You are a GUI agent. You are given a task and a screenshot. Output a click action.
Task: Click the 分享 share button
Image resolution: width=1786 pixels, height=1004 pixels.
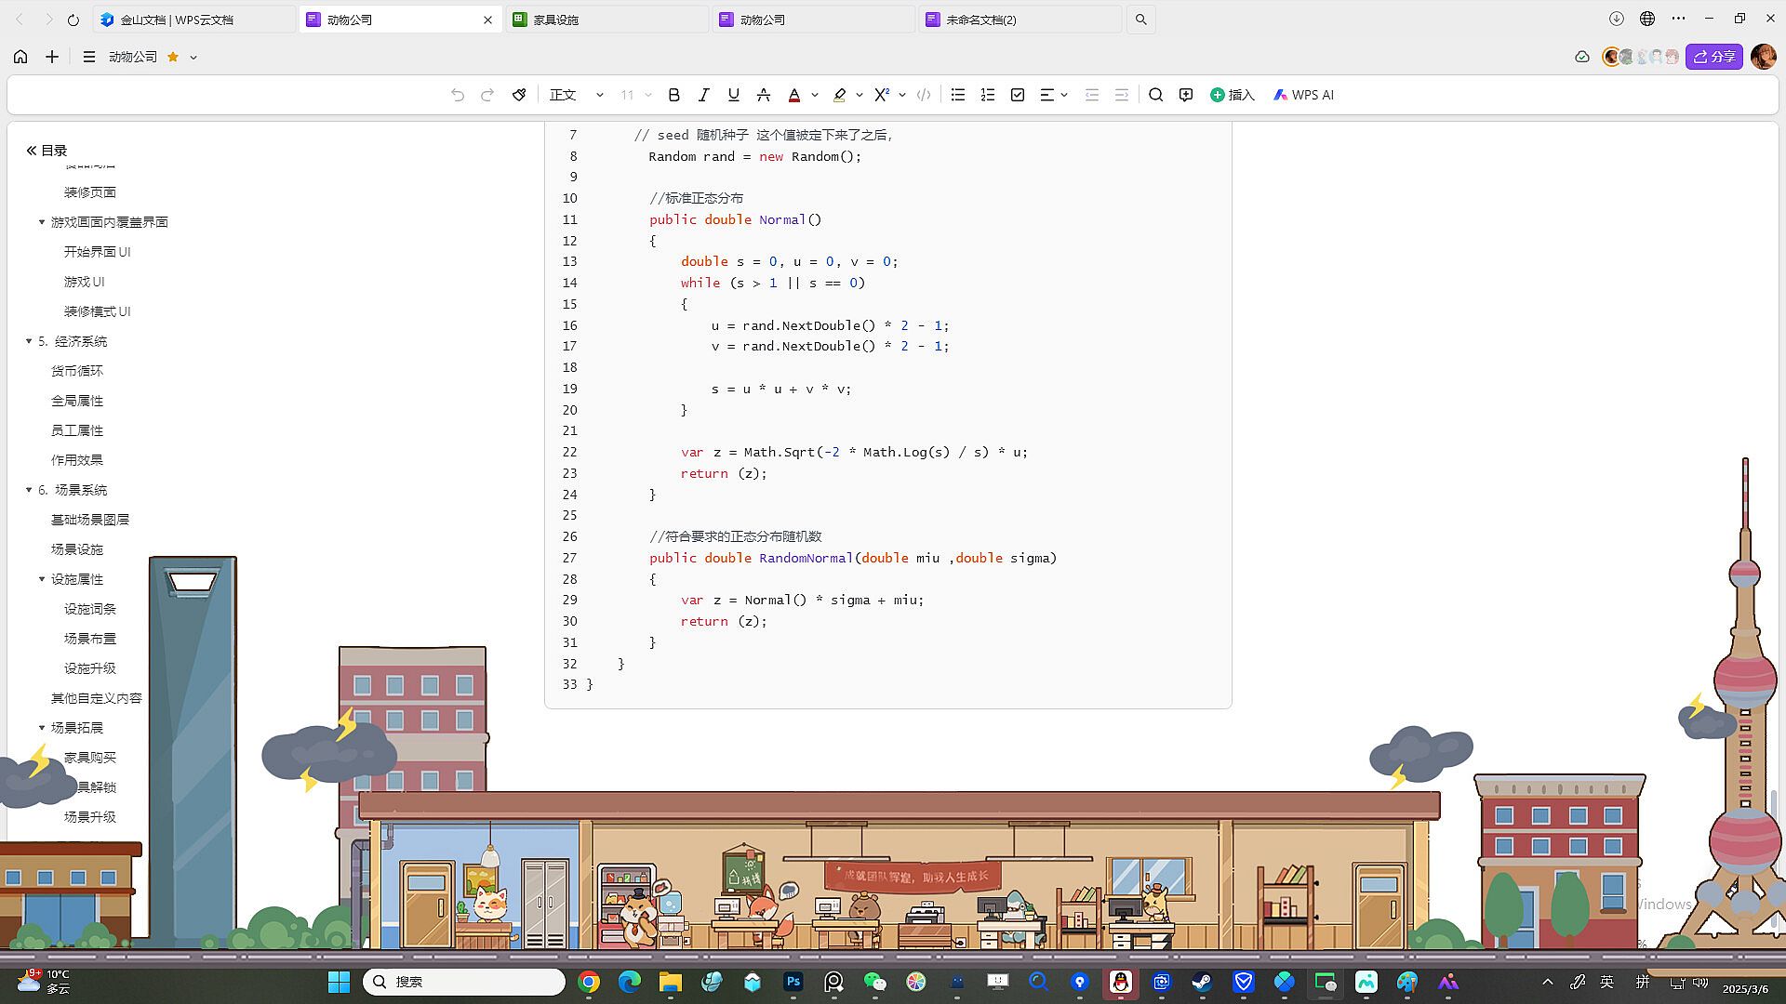pos(1714,57)
